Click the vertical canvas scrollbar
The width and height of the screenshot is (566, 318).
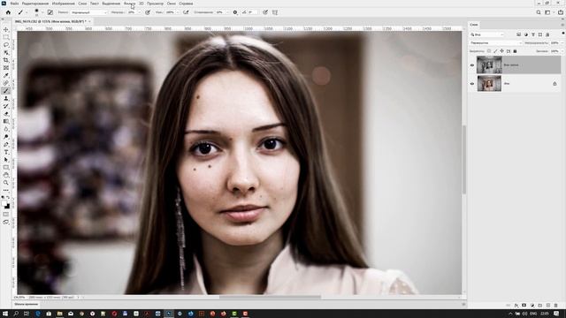point(463,160)
